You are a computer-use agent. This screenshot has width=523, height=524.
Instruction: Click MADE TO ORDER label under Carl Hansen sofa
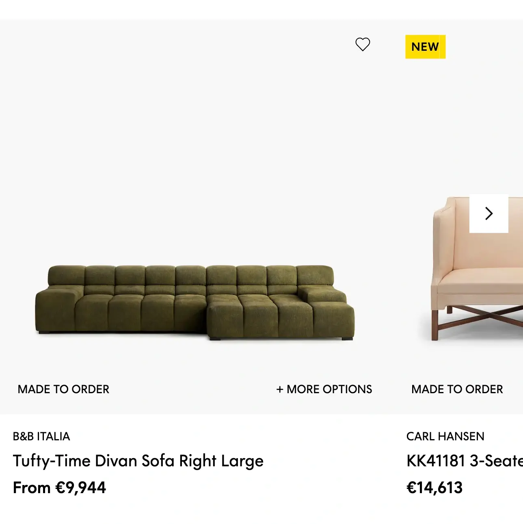pyautogui.click(x=457, y=389)
